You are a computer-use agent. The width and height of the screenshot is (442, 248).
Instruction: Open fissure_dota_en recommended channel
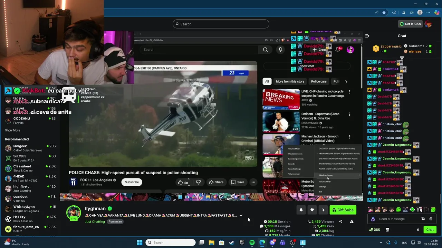pyautogui.click(x=30, y=229)
